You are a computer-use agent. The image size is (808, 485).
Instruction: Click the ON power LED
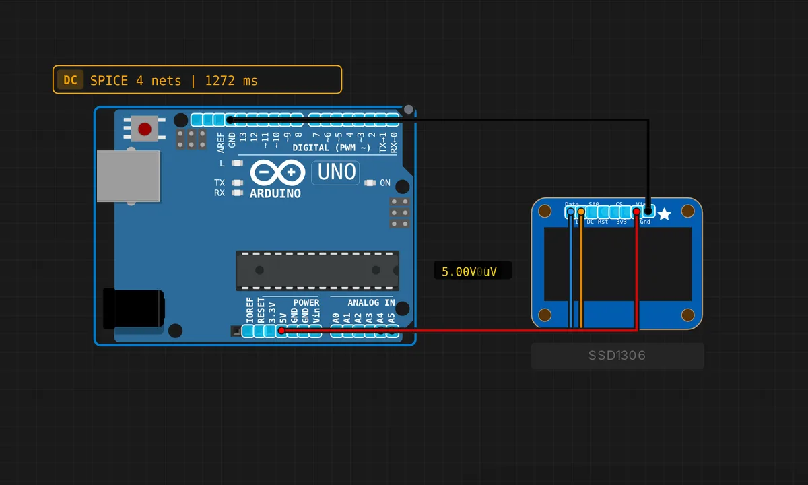point(370,183)
